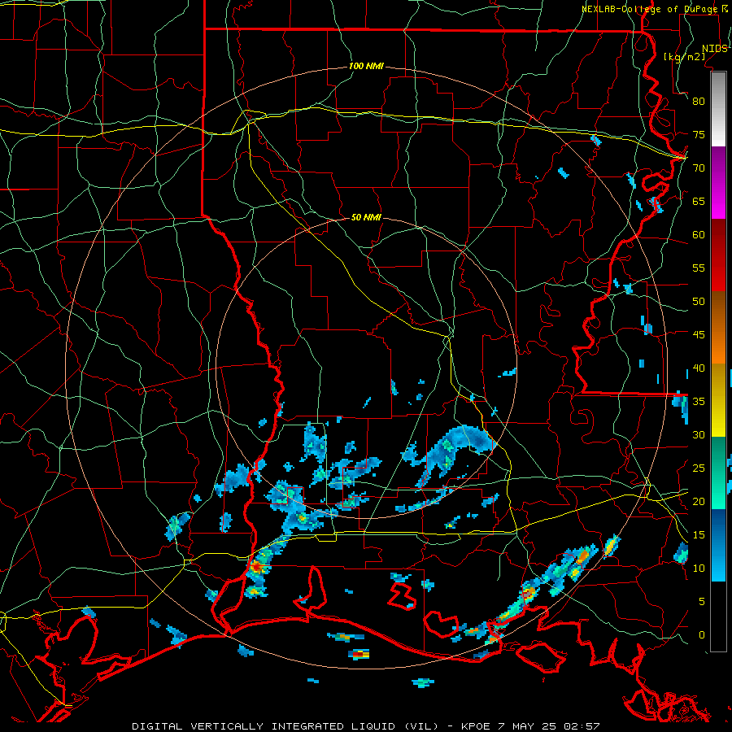Screen dimensions: 732x732
Task: Pick the green segment of the color bar
Action: pyautogui.click(x=718, y=473)
